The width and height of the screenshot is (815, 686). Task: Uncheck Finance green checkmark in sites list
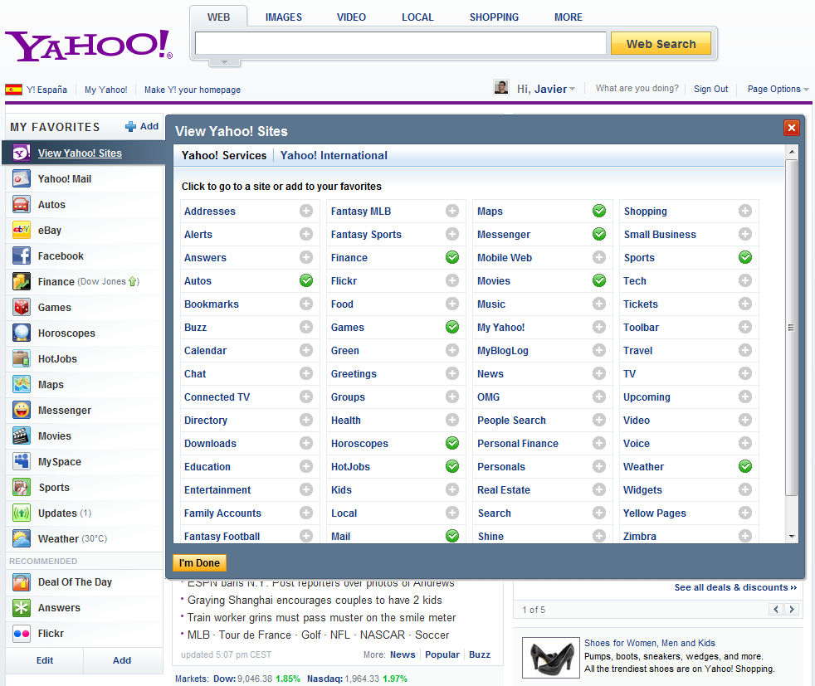(452, 257)
